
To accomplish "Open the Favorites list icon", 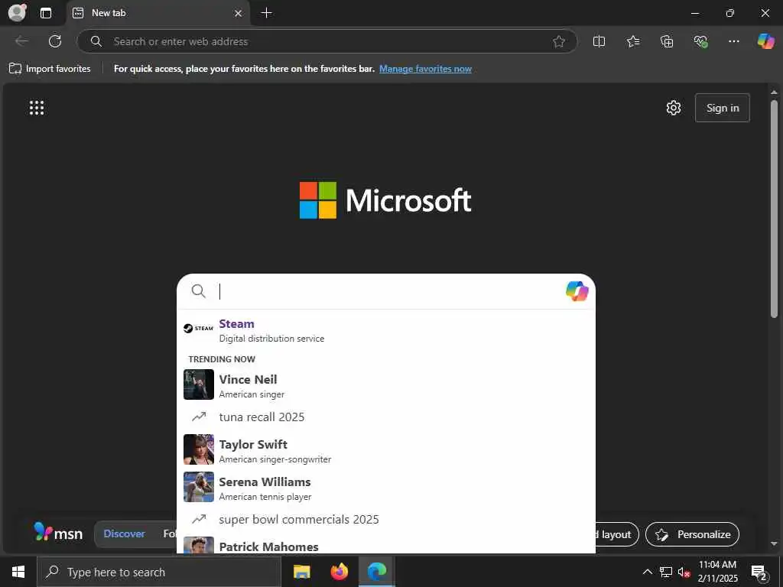I will click(x=632, y=41).
